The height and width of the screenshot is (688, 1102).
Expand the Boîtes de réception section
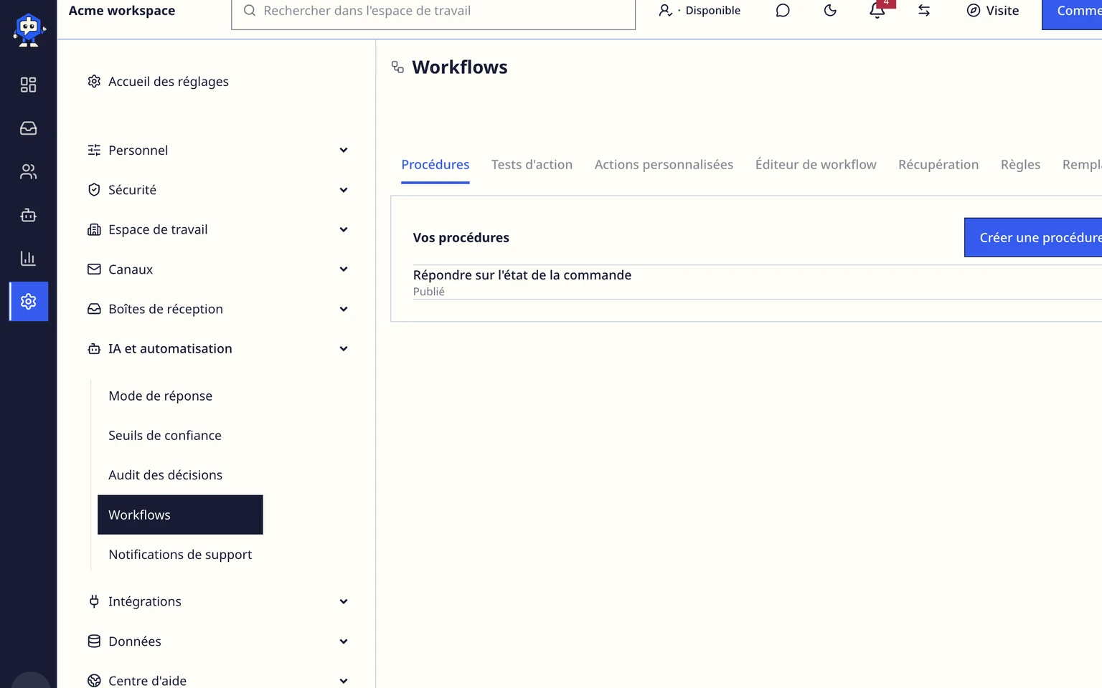coord(218,310)
